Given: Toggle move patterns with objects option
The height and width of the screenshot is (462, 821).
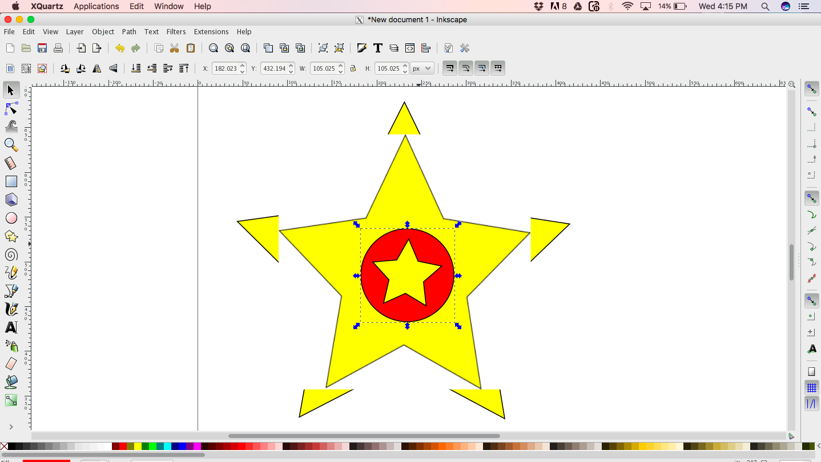Looking at the screenshot, I should (x=498, y=68).
